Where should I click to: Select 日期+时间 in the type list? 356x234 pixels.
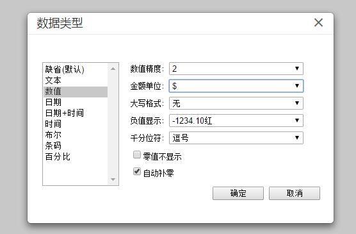click(x=76, y=113)
